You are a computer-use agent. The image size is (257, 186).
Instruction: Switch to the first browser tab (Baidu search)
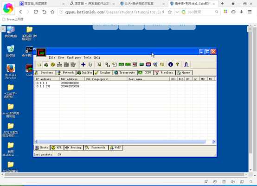coord(42,3)
